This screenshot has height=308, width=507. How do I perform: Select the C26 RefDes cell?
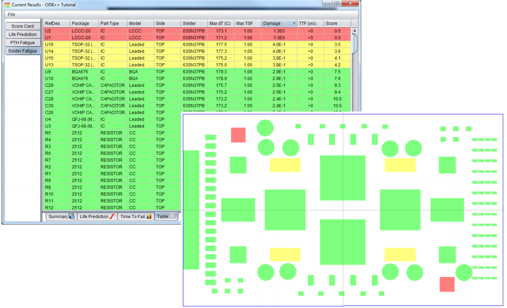coord(57,113)
